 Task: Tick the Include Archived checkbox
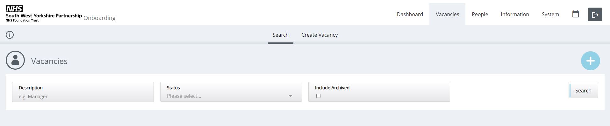pyautogui.click(x=318, y=96)
